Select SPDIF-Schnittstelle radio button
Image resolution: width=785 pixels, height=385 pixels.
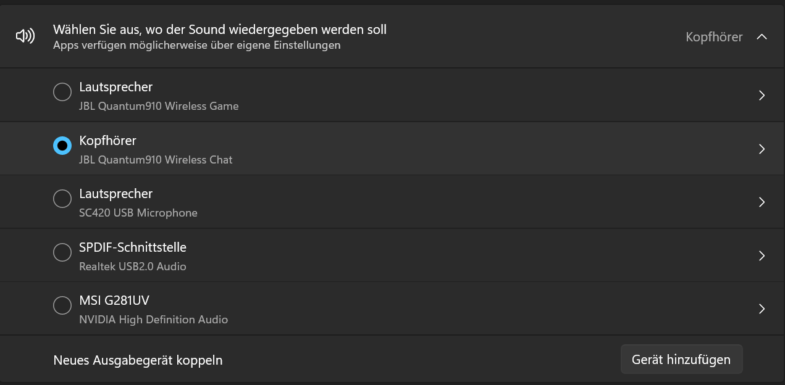point(62,252)
